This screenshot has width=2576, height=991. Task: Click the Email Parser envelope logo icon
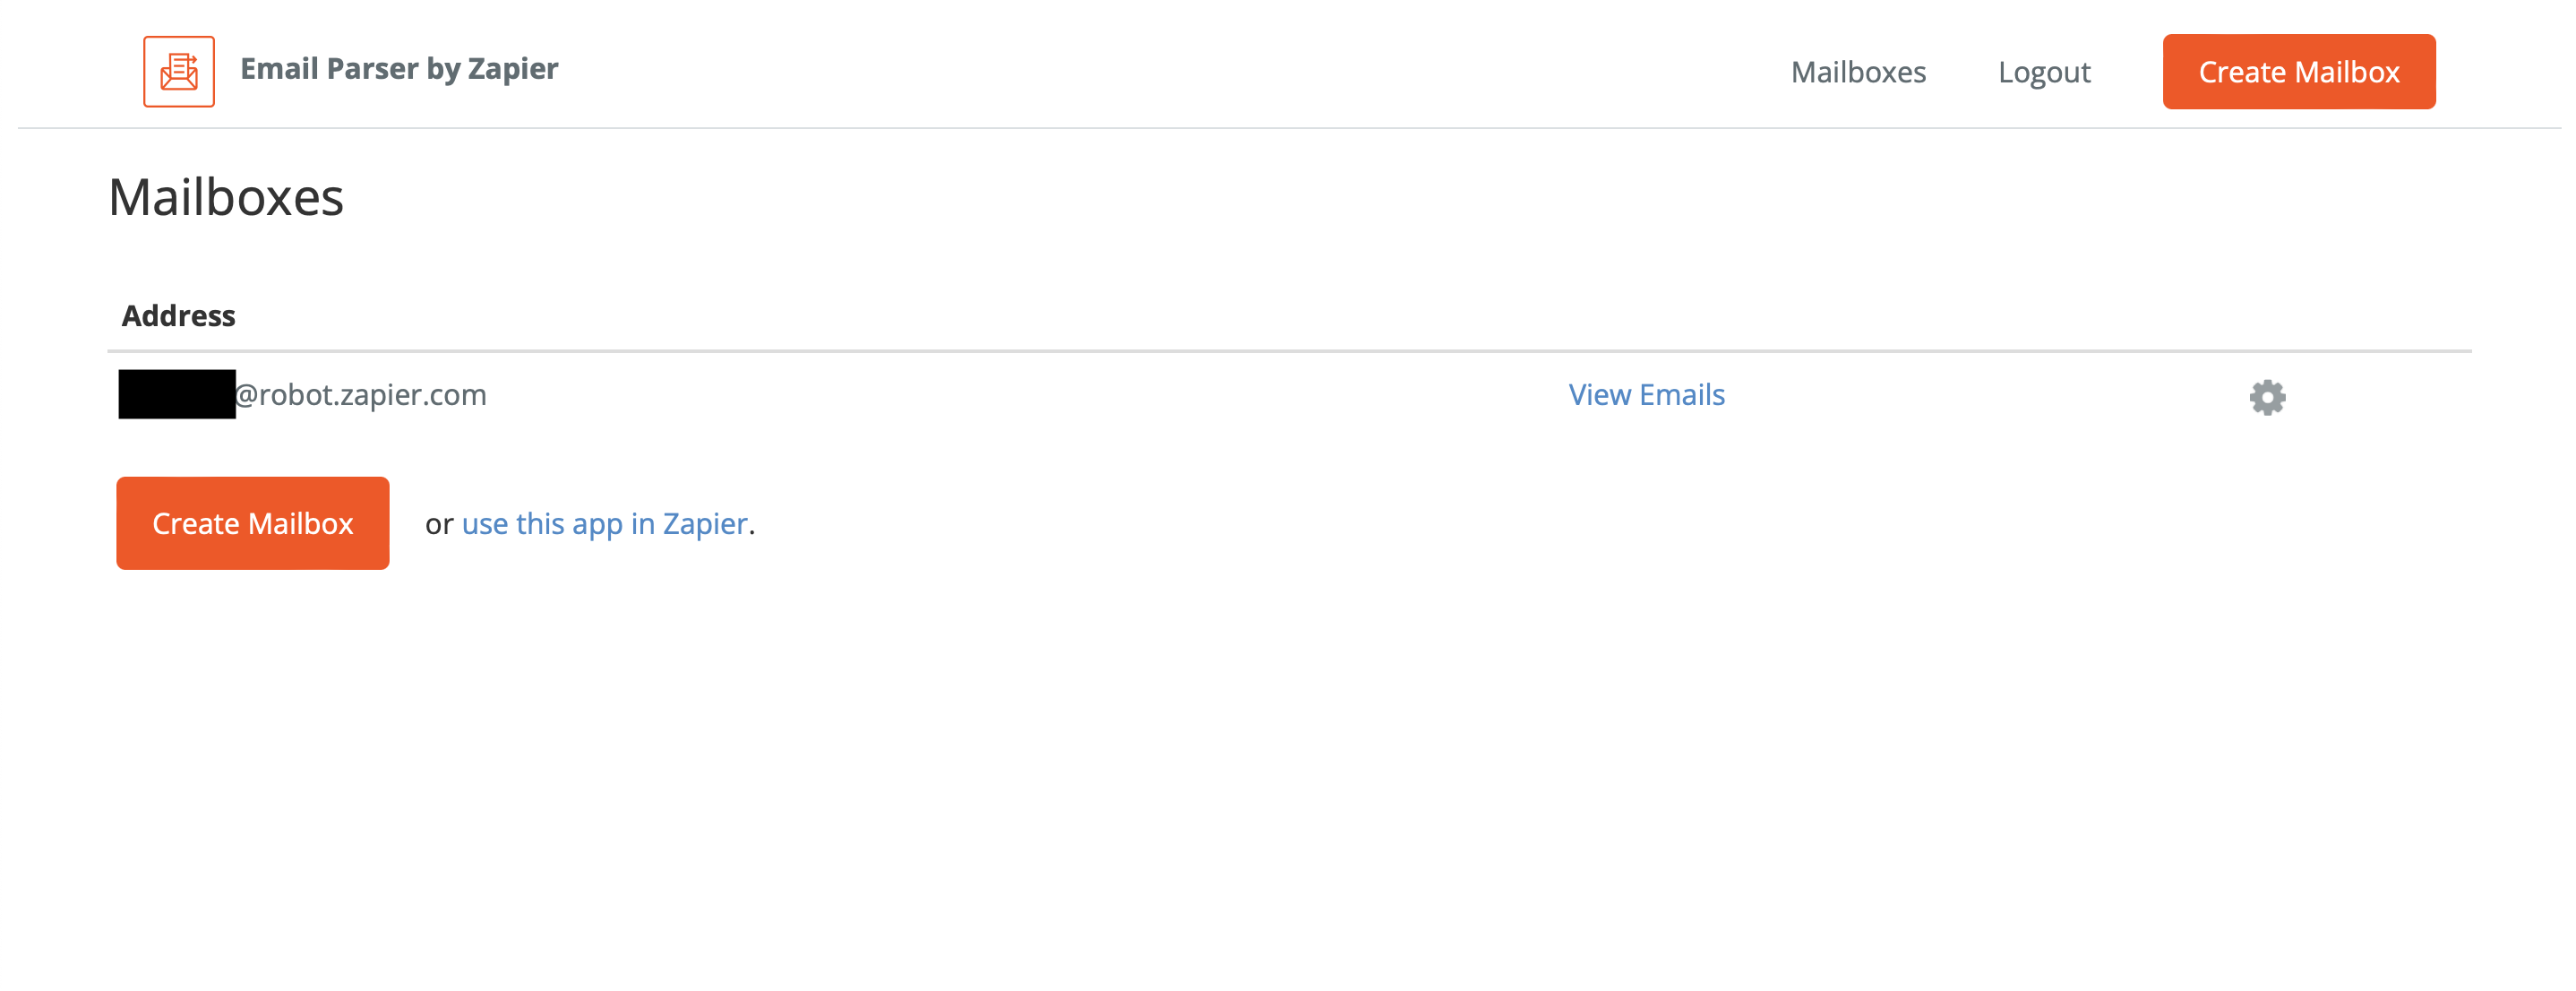point(179,71)
